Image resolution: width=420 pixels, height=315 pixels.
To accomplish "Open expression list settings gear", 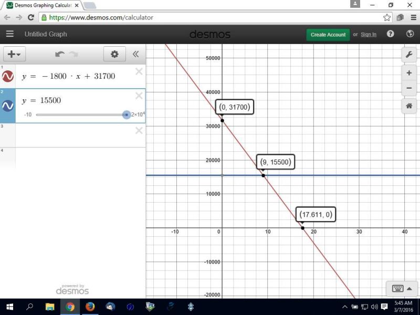I will coord(114,54).
